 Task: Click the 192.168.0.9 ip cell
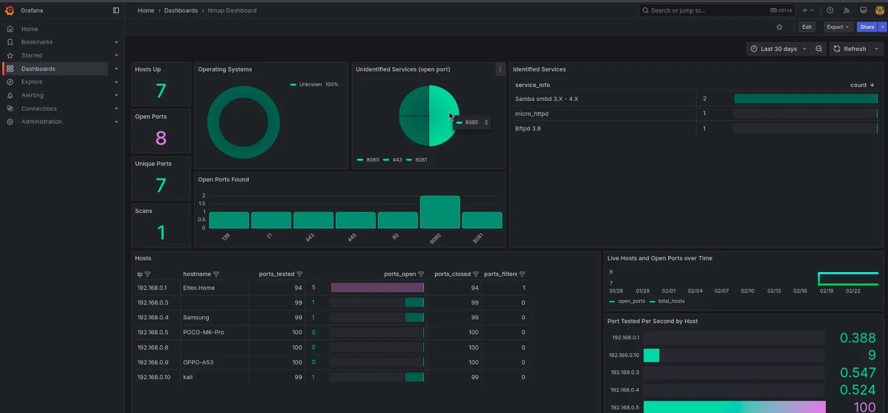coord(158,362)
